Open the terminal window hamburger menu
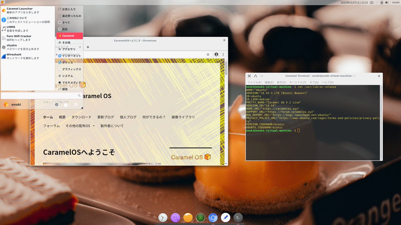This screenshot has height=225, width=401. pos(379,76)
